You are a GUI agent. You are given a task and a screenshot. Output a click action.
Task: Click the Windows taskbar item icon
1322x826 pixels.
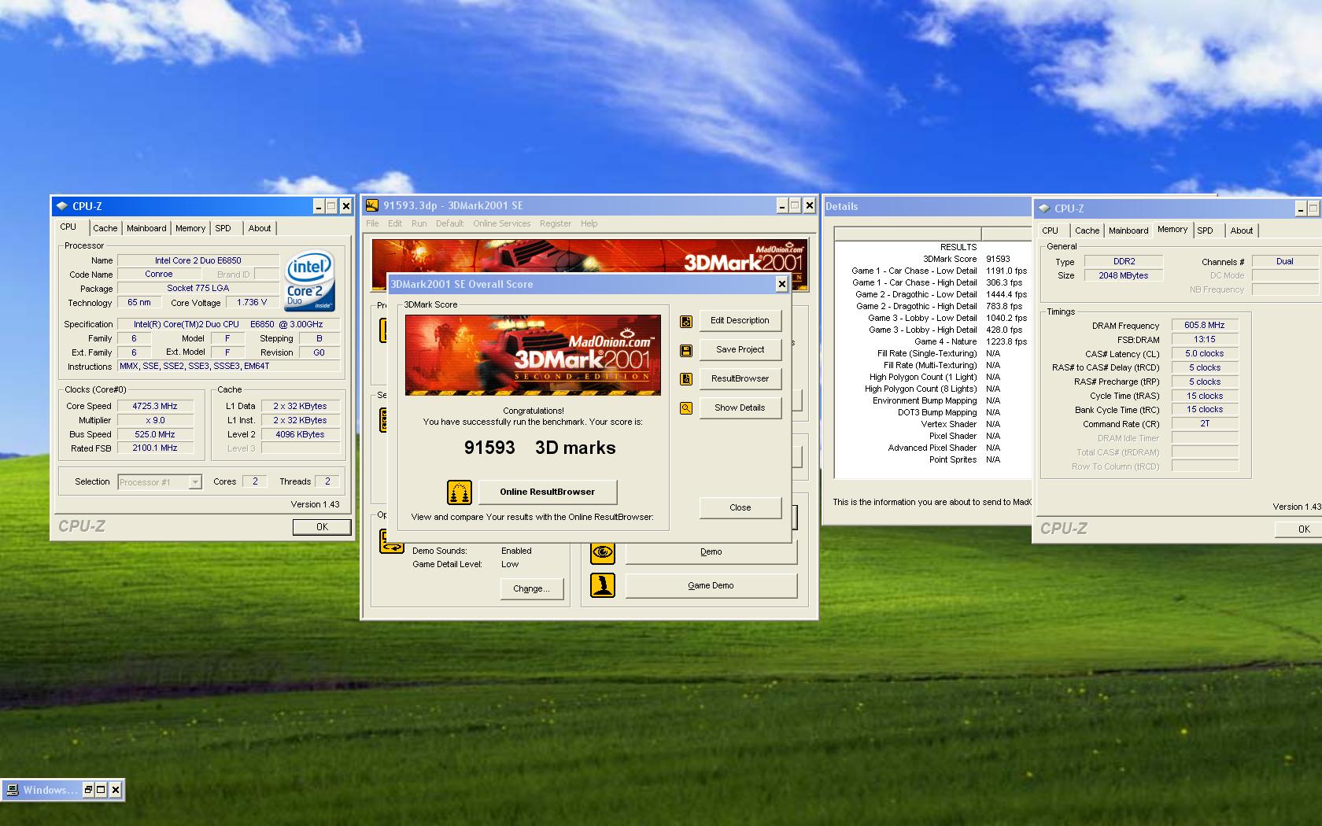tap(13, 790)
